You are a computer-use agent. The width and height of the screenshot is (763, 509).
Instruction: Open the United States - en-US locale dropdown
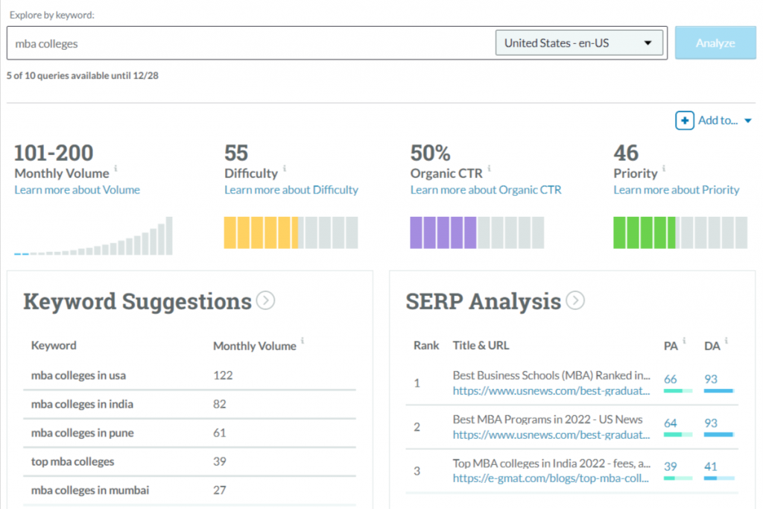click(579, 43)
